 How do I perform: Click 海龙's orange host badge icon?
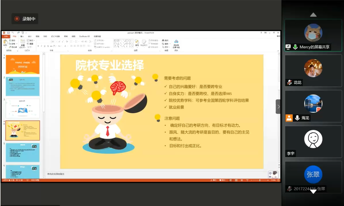tap(289, 118)
